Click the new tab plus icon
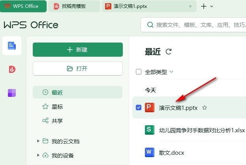The width and height of the screenshot is (246, 165). (204, 6)
